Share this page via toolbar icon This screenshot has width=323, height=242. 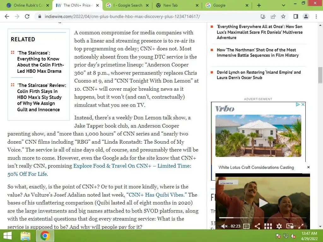click(x=273, y=16)
